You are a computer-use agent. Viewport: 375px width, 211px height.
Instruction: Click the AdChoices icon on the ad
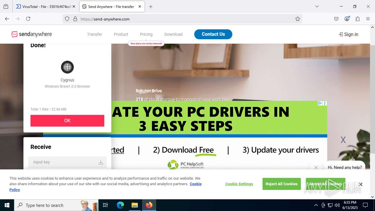pyautogui.click(x=320, y=103)
